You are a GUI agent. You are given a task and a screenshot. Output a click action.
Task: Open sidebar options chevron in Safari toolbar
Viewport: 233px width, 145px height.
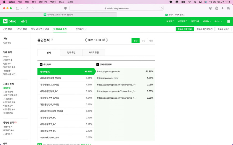(22, 8)
